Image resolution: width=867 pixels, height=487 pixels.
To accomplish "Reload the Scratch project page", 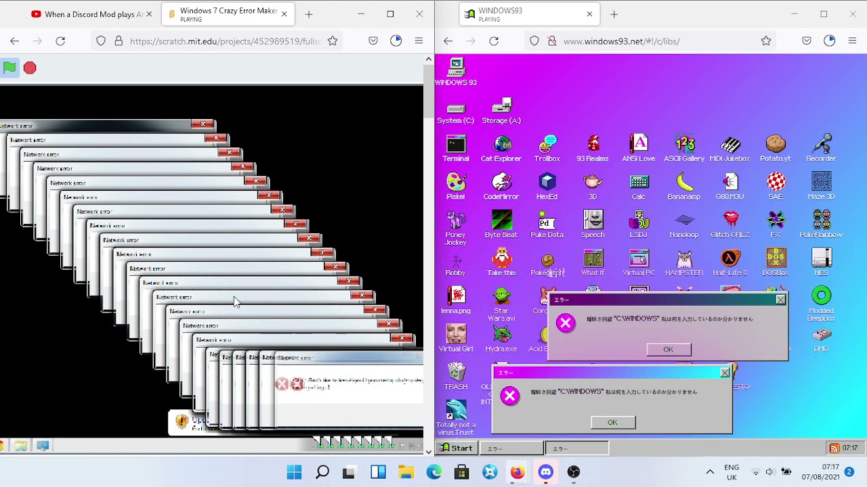I will [x=60, y=41].
